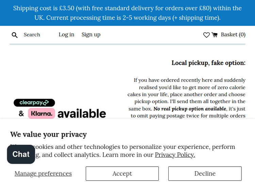The width and height of the screenshot is (255, 191).
Task: Open Basket (0) link
Action: pyautogui.click(x=233, y=35)
